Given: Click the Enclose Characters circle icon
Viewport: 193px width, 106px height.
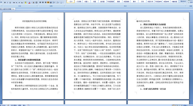Looking at the screenshot, I should (x=36, y=3).
